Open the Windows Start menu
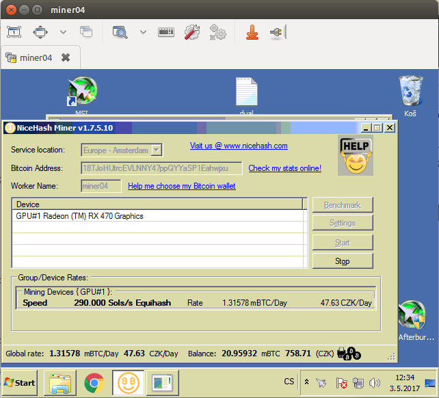 [x=20, y=382]
